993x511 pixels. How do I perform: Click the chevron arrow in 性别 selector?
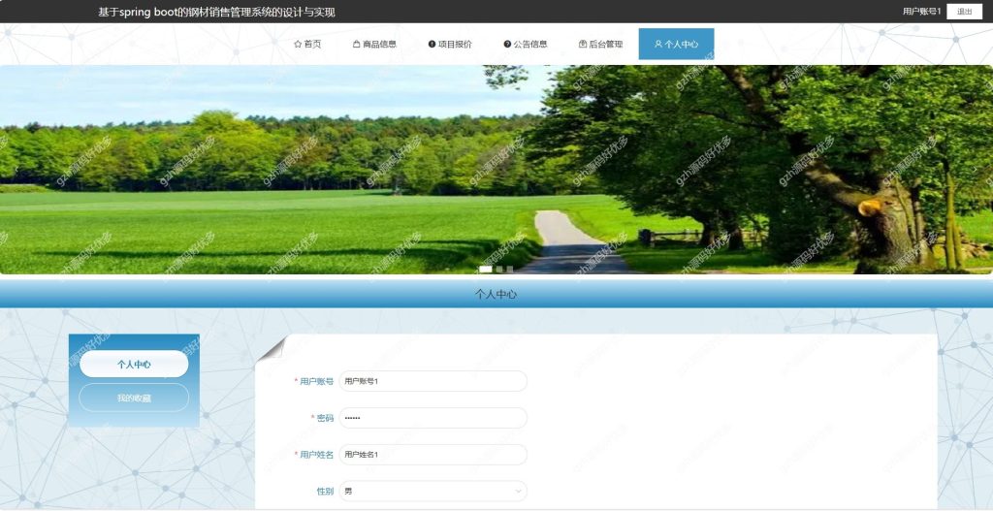[x=519, y=491]
